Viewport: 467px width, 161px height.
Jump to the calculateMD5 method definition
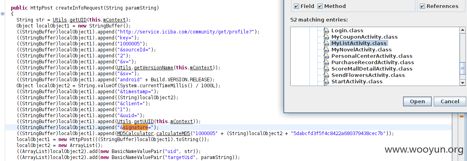coord(173,134)
